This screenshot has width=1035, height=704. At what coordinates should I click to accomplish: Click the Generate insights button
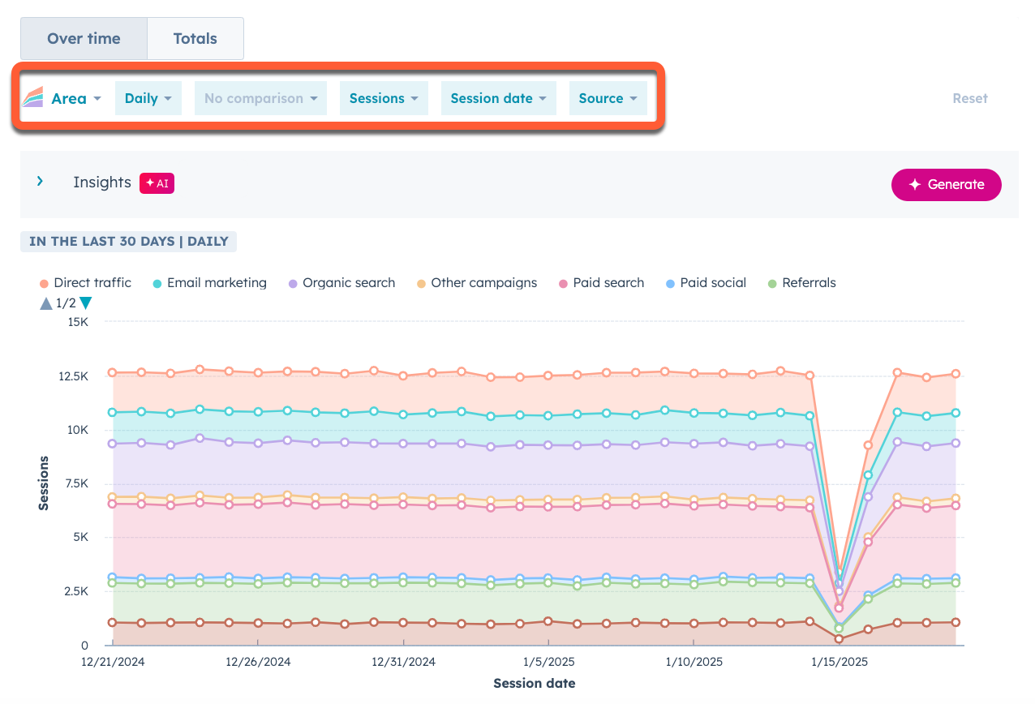click(x=946, y=184)
